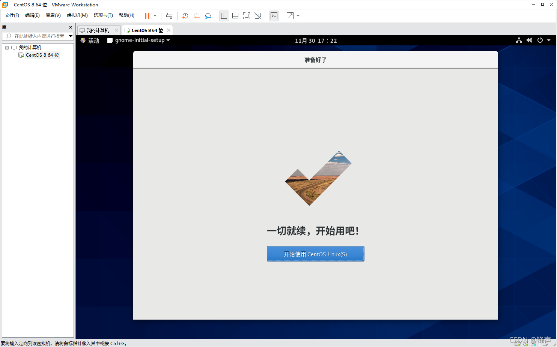Open the 文件(F) menu
Viewport: 557px width, 347px height.
pos(12,15)
